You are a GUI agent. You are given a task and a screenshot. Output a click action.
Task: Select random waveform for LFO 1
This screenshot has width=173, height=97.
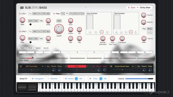48,14
